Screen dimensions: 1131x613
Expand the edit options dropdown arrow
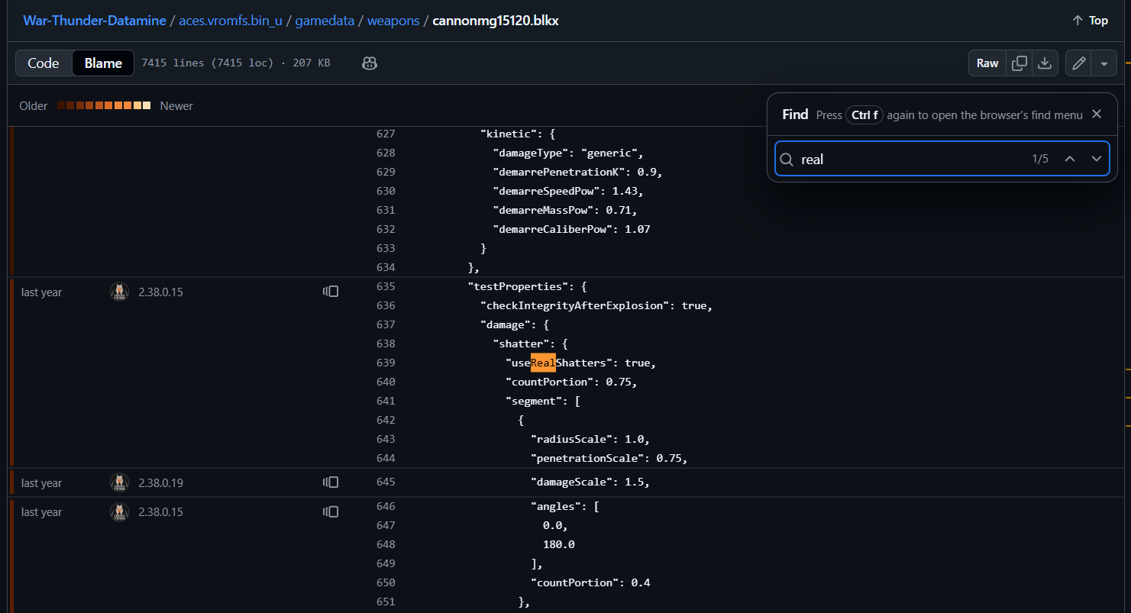pos(1104,63)
